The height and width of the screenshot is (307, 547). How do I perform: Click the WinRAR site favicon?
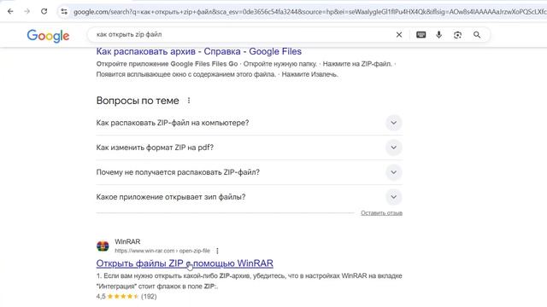(103, 246)
